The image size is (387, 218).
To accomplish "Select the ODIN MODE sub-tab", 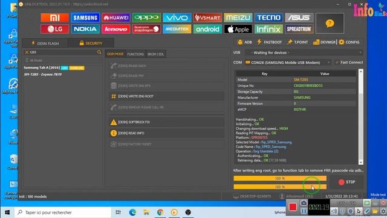I will (x=115, y=54).
